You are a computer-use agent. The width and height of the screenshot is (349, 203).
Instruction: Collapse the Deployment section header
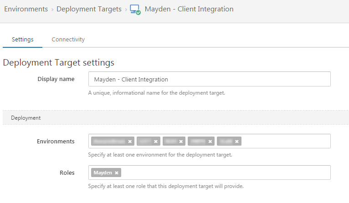26,117
